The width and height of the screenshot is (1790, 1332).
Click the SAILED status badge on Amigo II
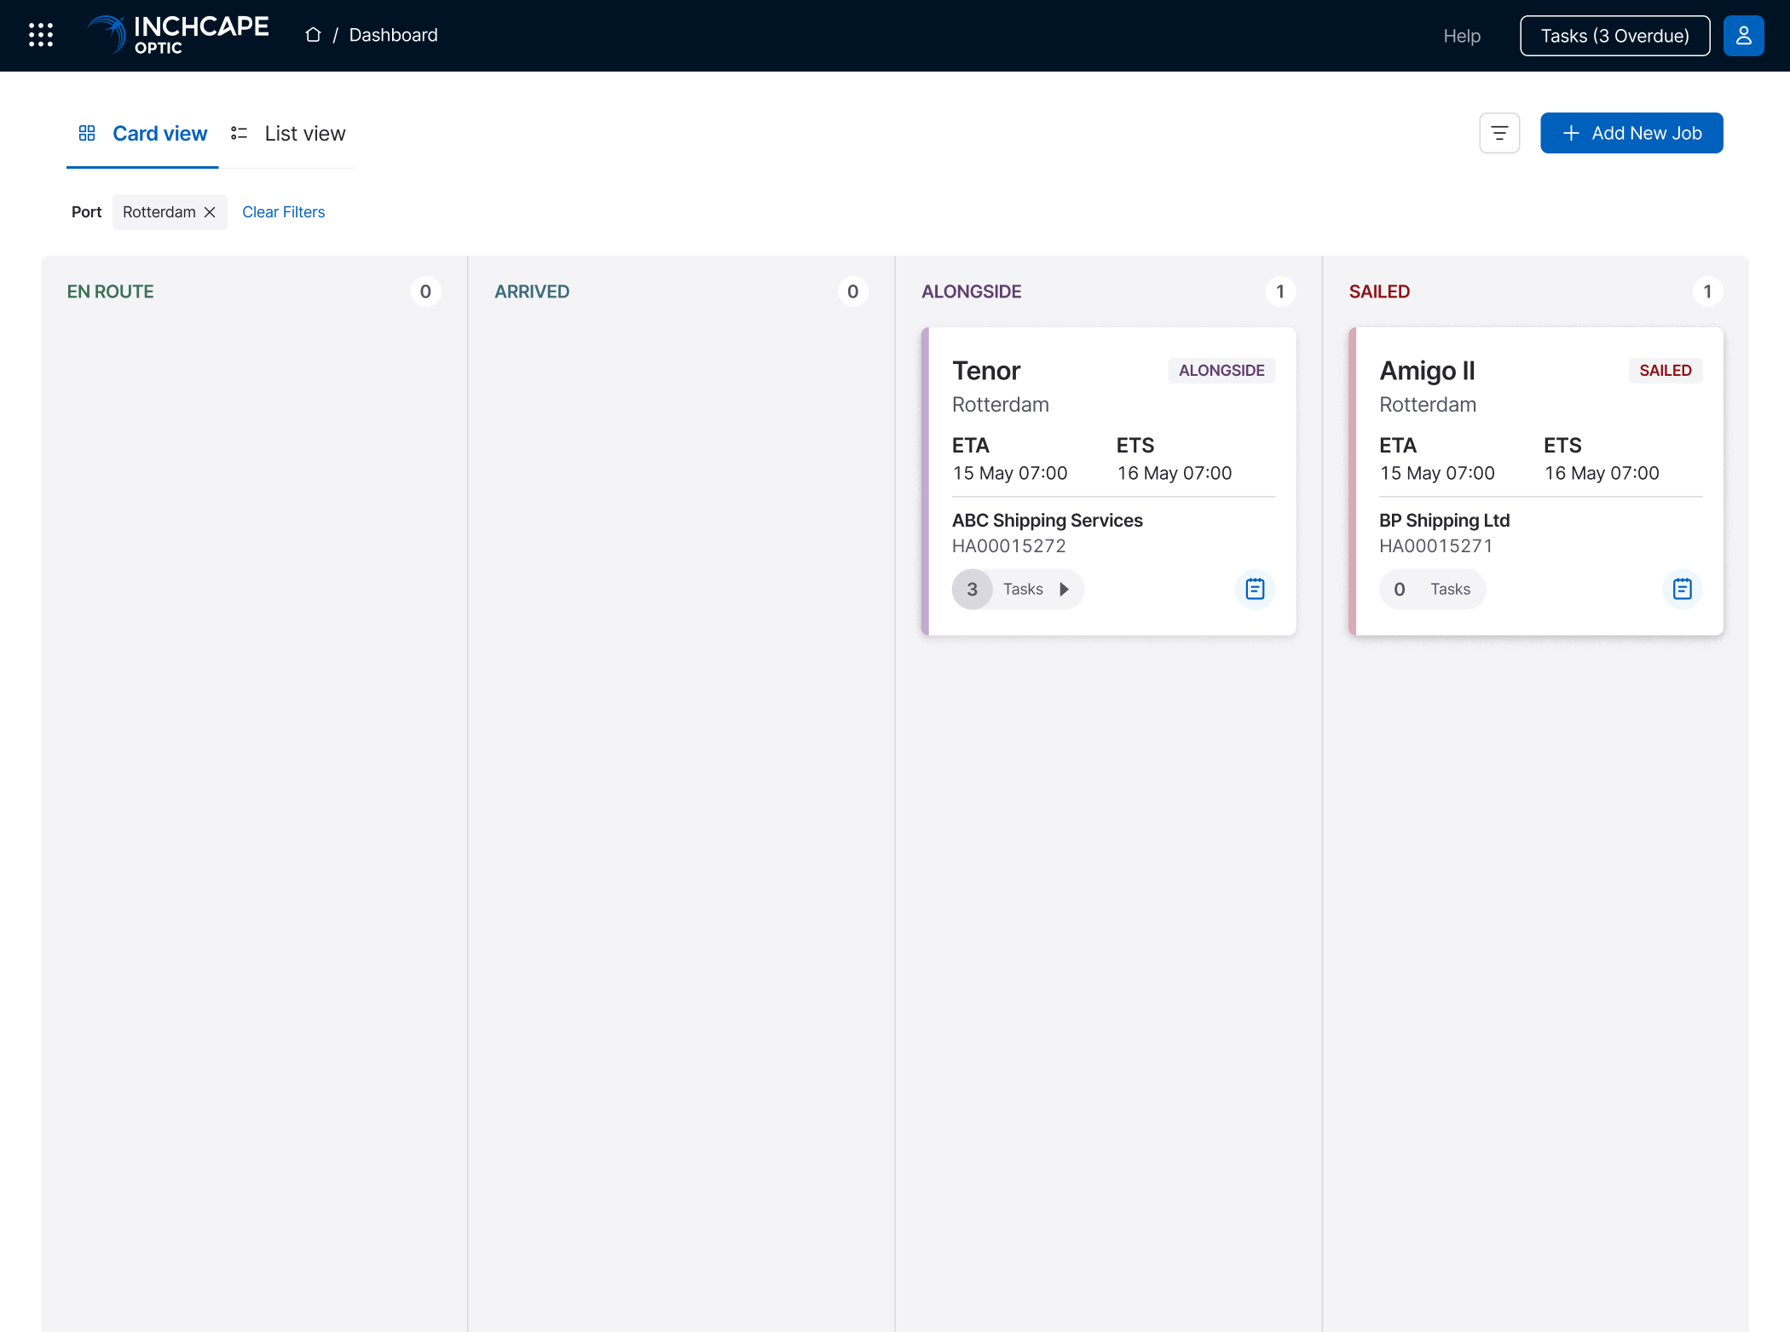1666,371
